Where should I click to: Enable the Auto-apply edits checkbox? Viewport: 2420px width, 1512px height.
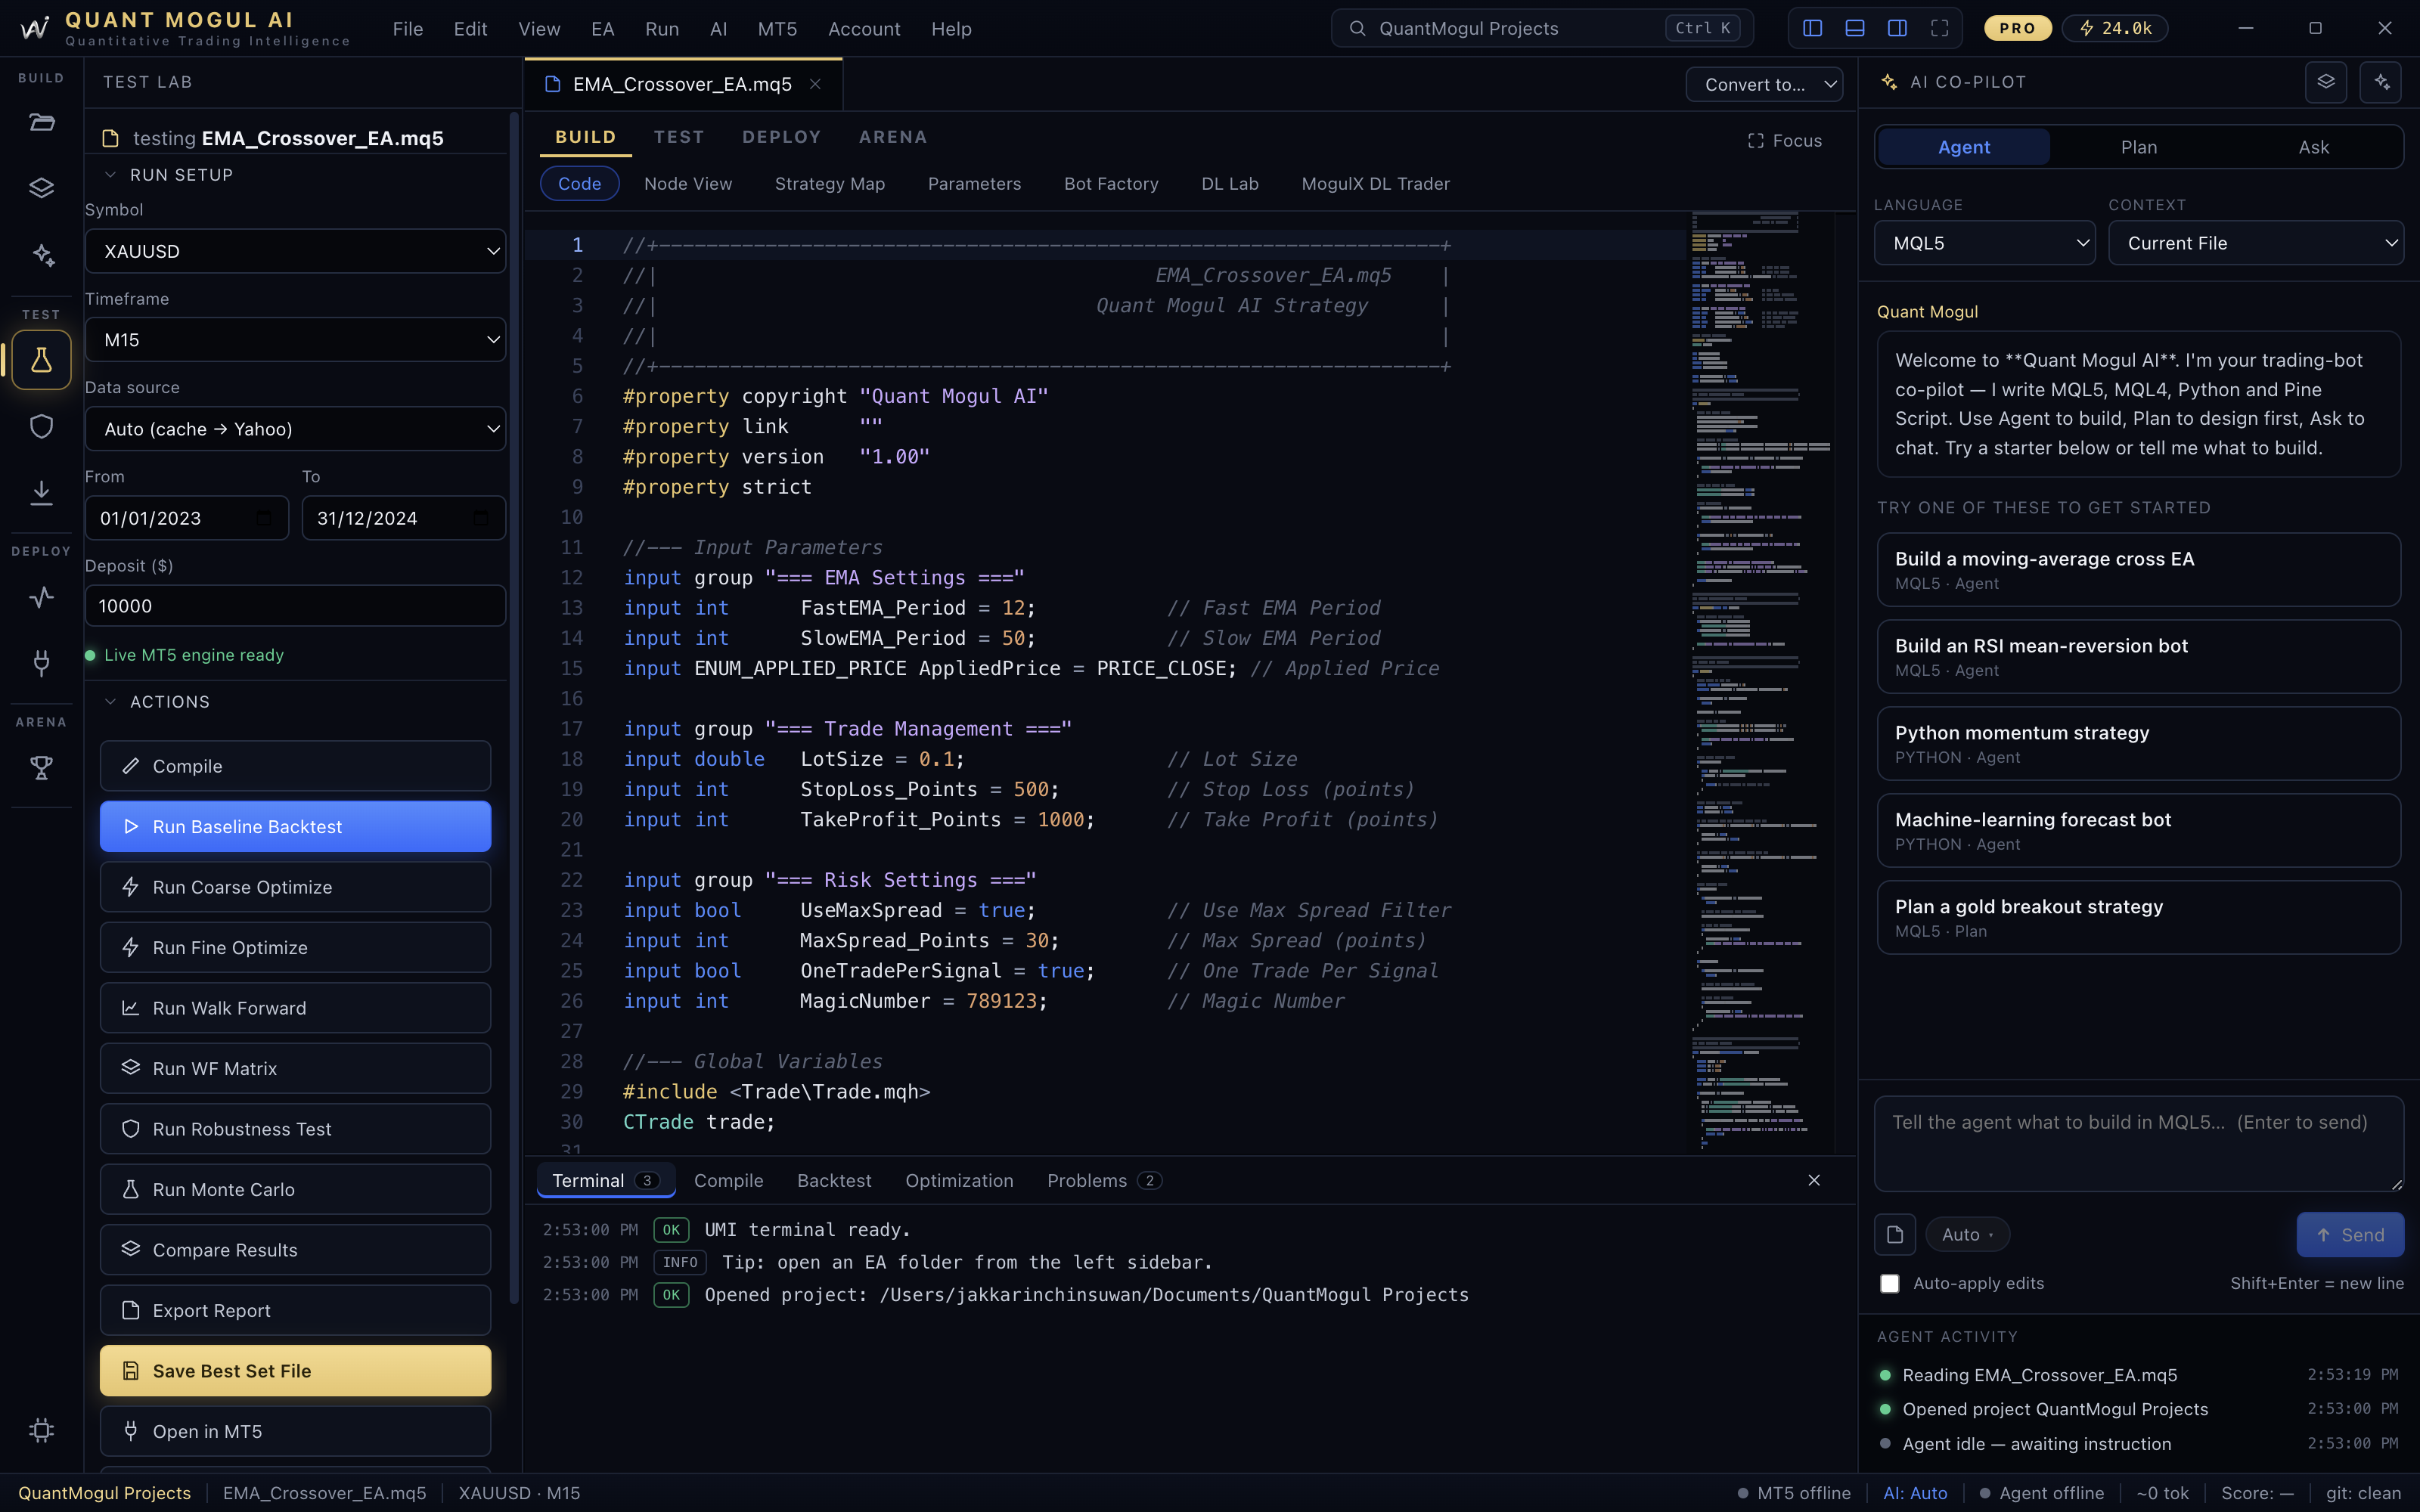click(1889, 1283)
